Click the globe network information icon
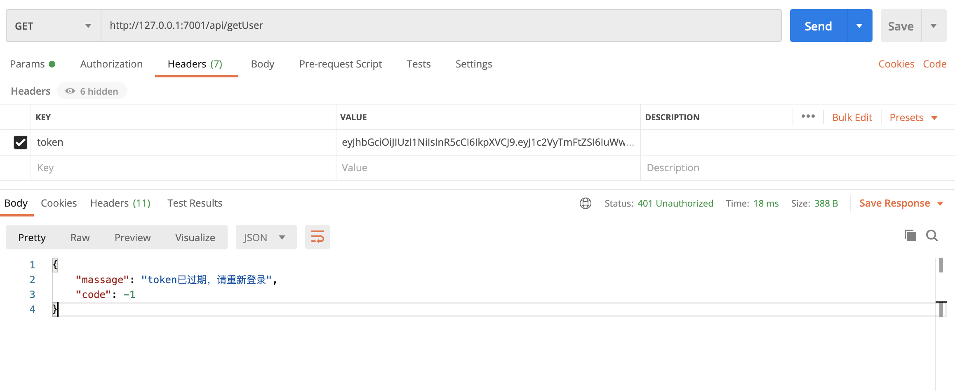Screen dimensions: 955x391 (585, 203)
